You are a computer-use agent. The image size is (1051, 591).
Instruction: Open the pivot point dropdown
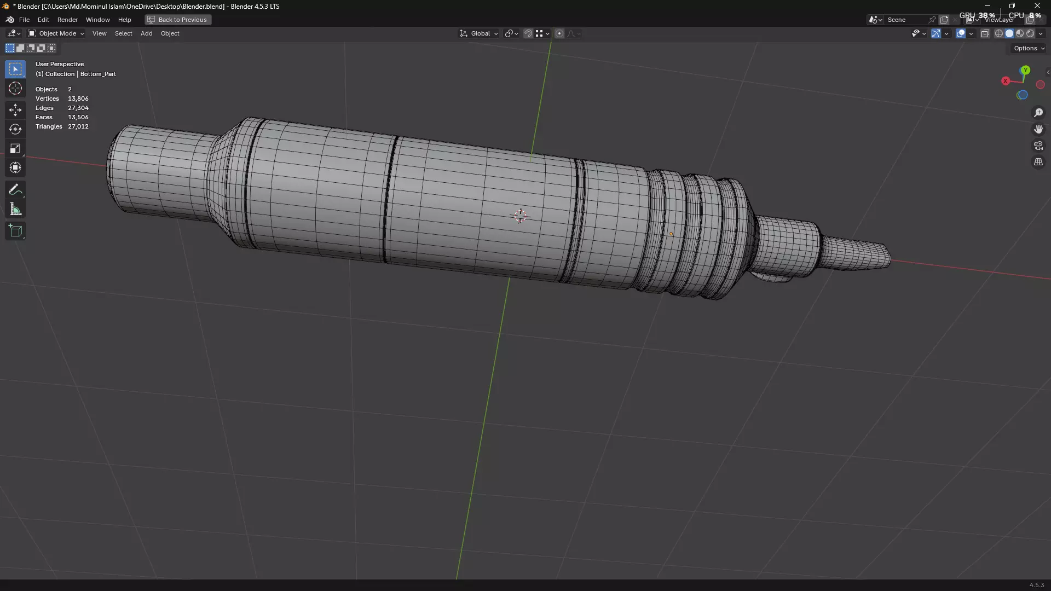click(512, 33)
